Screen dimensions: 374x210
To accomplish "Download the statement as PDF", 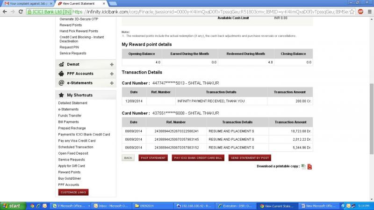I will click(309, 167).
